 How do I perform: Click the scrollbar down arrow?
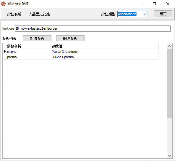point(169,155)
